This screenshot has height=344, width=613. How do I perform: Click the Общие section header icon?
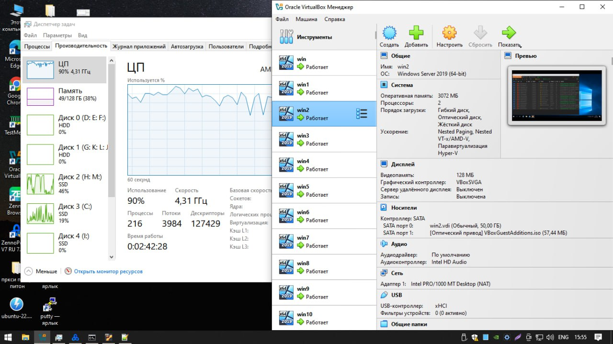pyautogui.click(x=384, y=55)
